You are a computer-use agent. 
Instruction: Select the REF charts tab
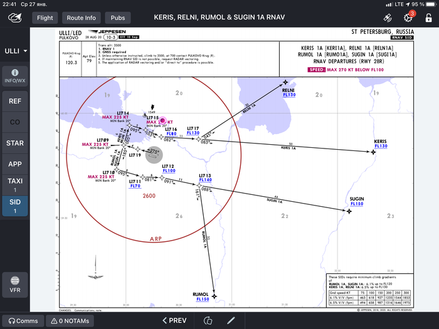pos(15,101)
